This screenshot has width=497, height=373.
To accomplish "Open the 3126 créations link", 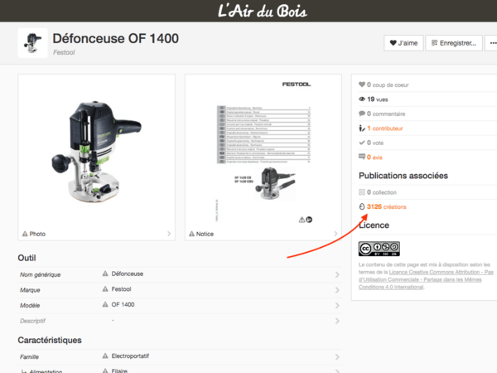I will [385, 206].
